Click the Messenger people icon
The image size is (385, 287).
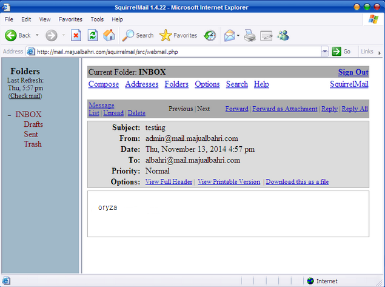[x=283, y=35]
